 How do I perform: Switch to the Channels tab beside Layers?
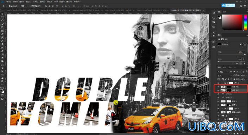pos(224,67)
